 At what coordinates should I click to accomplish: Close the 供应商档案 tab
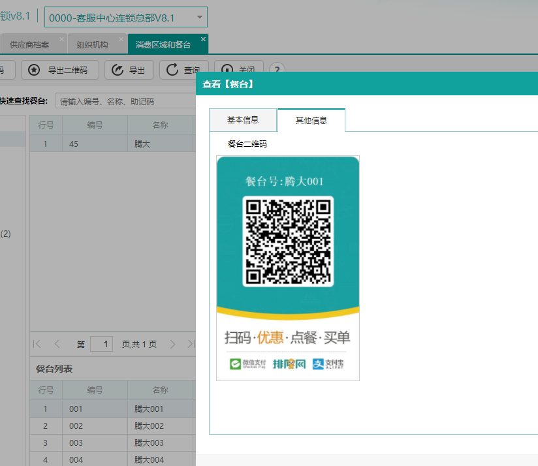pos(62,40)
